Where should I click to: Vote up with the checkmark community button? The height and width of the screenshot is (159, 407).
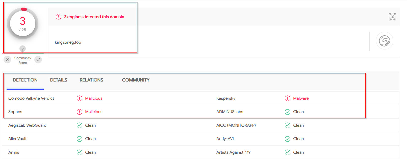point(38,60)
